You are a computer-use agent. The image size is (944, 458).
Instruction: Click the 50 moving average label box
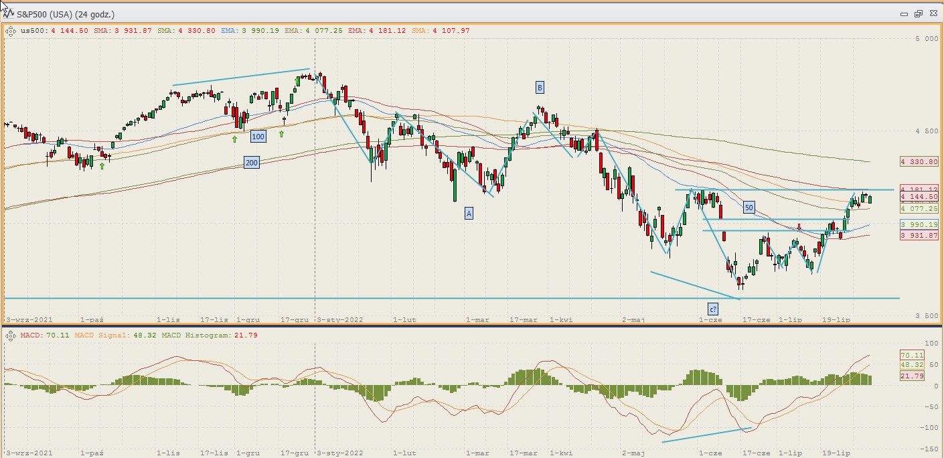749,208
